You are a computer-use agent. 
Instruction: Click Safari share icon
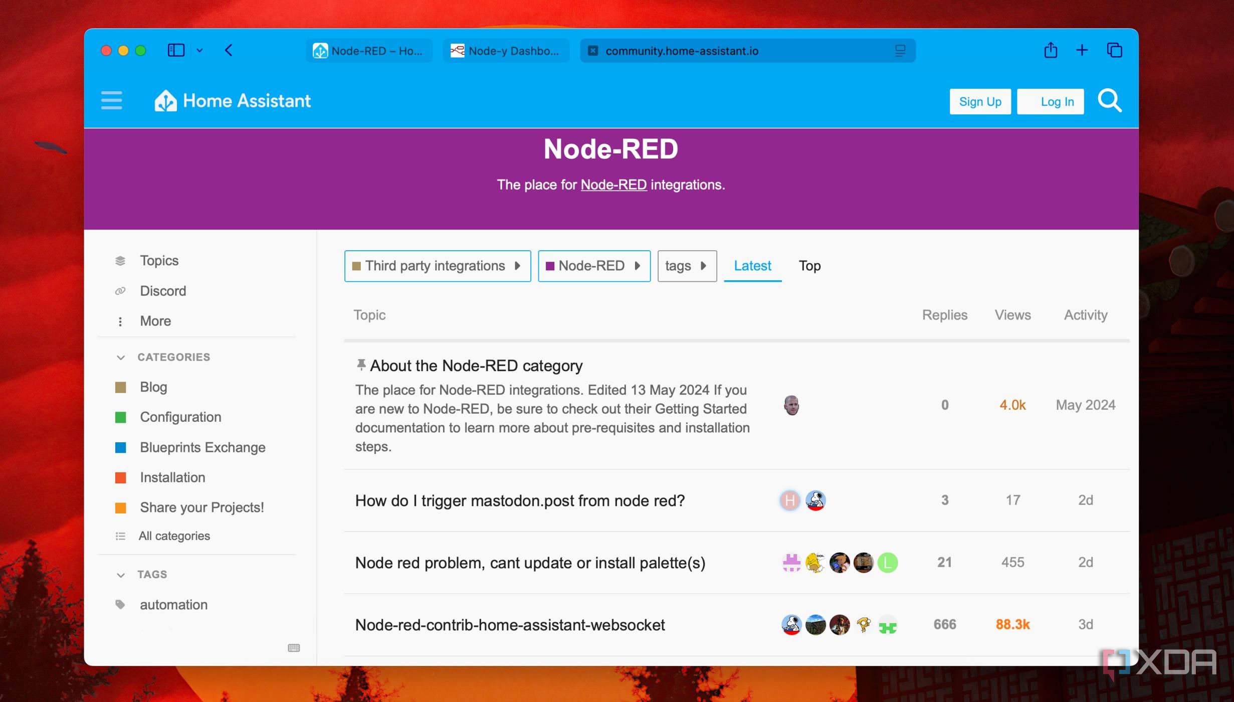point(1051,51)
